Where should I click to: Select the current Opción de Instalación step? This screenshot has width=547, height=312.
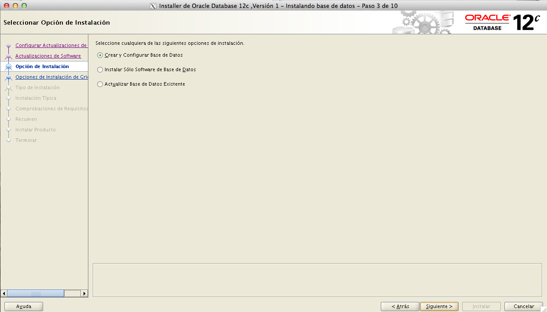point(42,66)
